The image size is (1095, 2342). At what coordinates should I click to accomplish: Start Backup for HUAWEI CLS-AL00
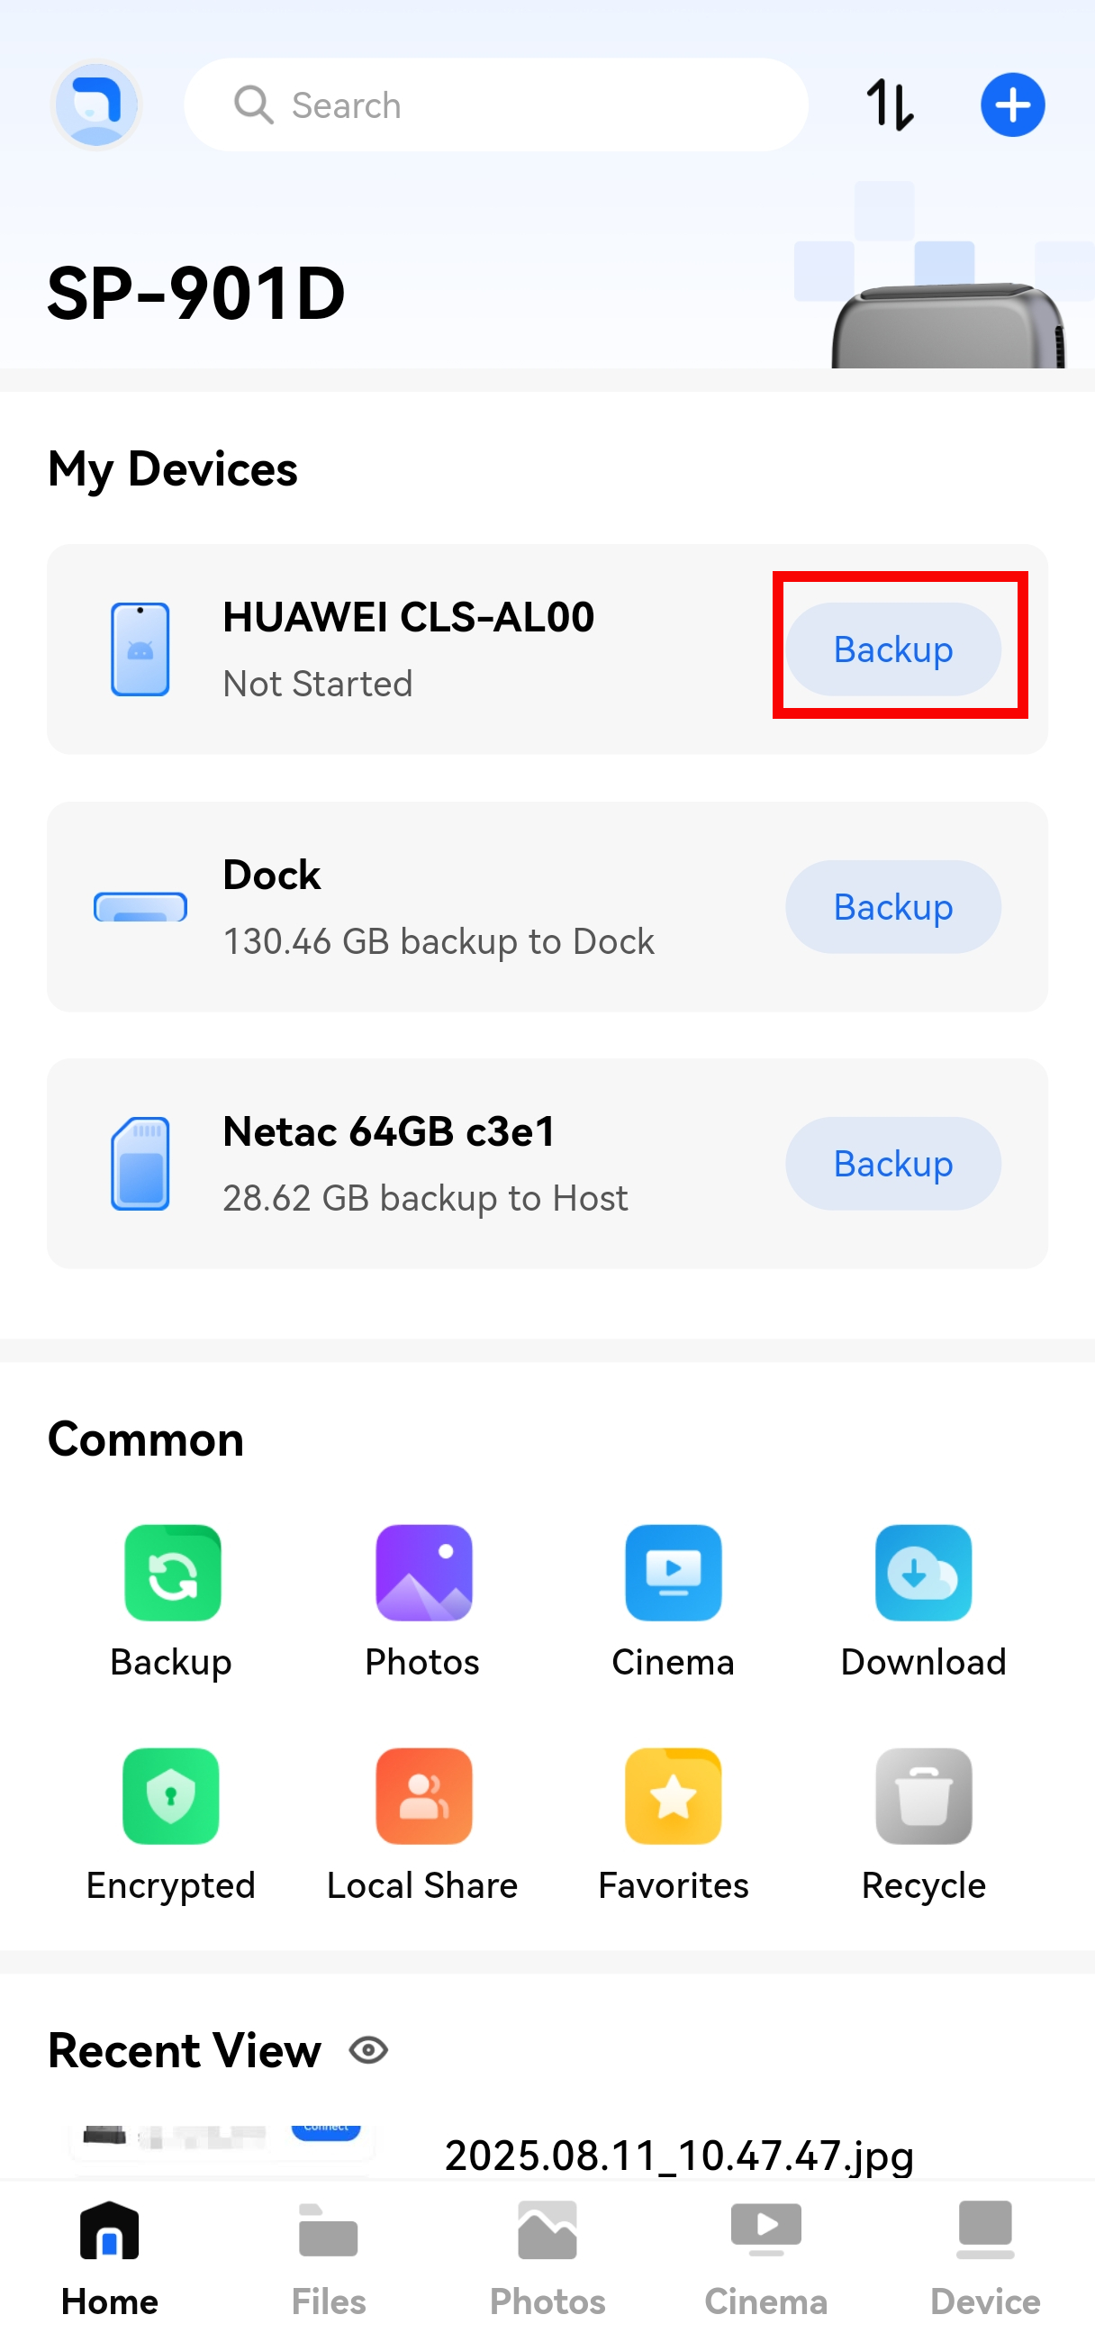pyautogui.click(x=893, y=649)
